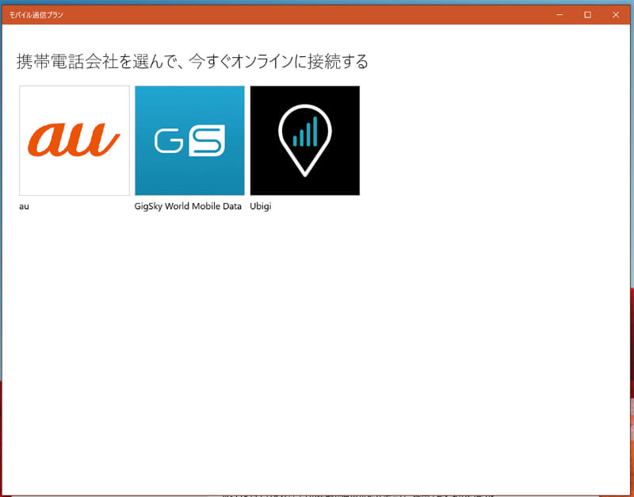Viewport: 634px width, 497px height.
Task: Open the GigSky World Mobile Data tile
Action: (x=189, y=140)
